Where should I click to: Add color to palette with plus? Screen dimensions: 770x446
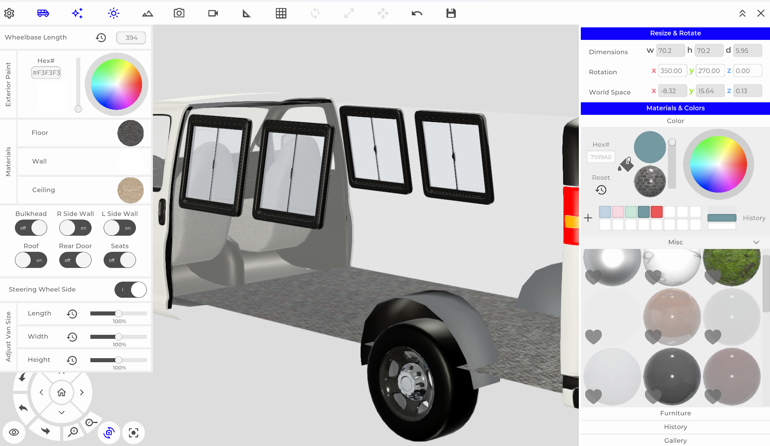pyautogui.click(x=588, y=218)
